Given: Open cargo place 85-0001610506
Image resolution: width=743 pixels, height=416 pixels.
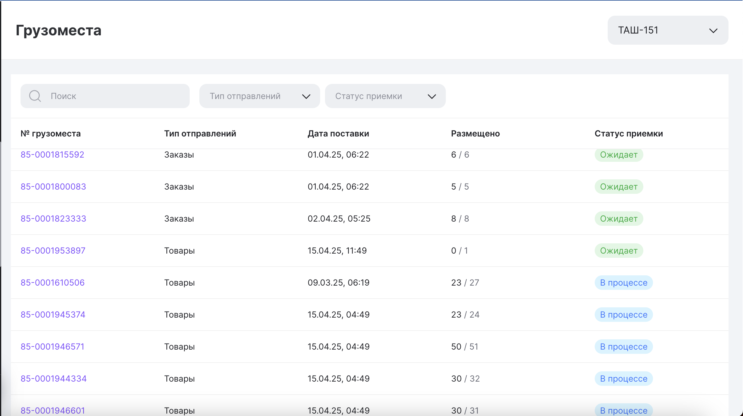Looking at the screenshot, I should pyautogui.click(x=53, y=283).
